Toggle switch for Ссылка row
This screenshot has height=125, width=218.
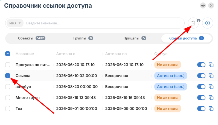201,76
